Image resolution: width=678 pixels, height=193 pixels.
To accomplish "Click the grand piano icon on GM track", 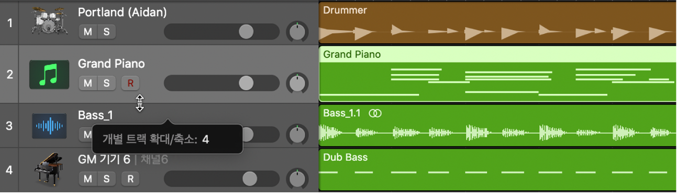I will click(x=48, y=169).
